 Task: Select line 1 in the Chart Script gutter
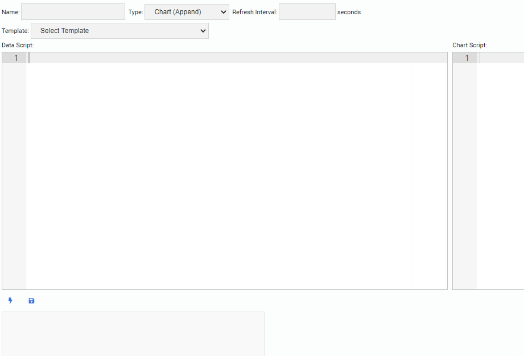coord(466,58)
